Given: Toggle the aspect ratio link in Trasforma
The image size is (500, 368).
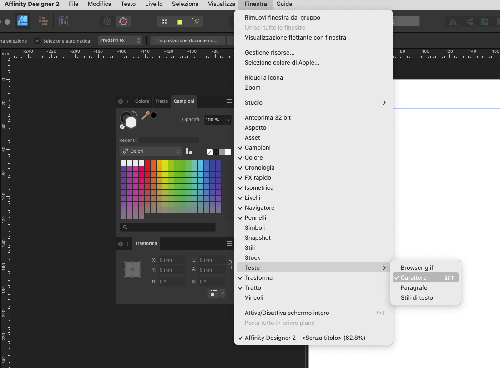Looking at the screenshot, I should point(230,265).
